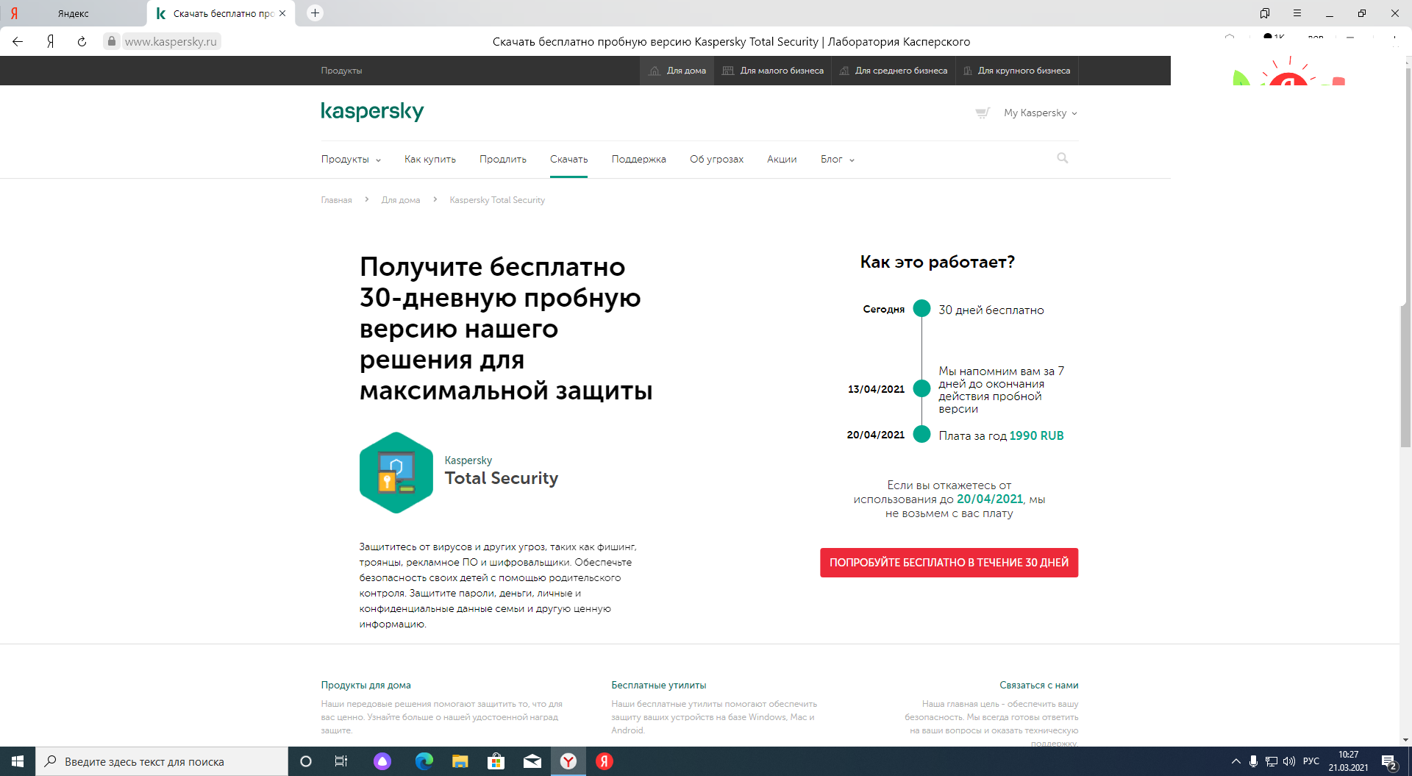Open a new browser tab
Viewport: 1412px width, 776px height.
pos(315,13)
